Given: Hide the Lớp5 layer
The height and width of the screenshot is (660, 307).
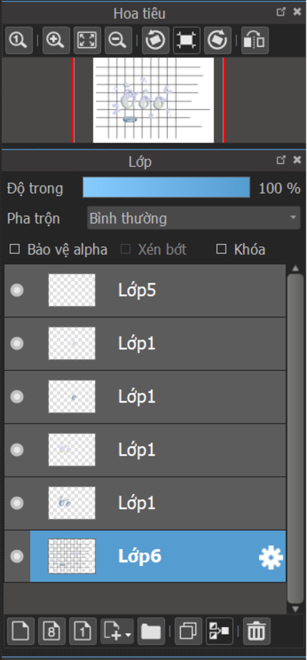Looking at the screenshot, I should coord(17,290).
